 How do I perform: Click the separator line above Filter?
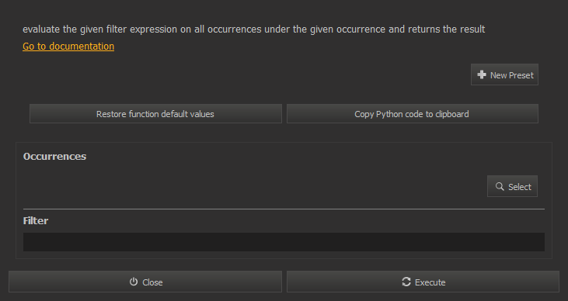(x=284, y=209)
